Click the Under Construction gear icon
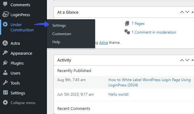The width and height of the screenshot is (194, 114). point(5,24)
